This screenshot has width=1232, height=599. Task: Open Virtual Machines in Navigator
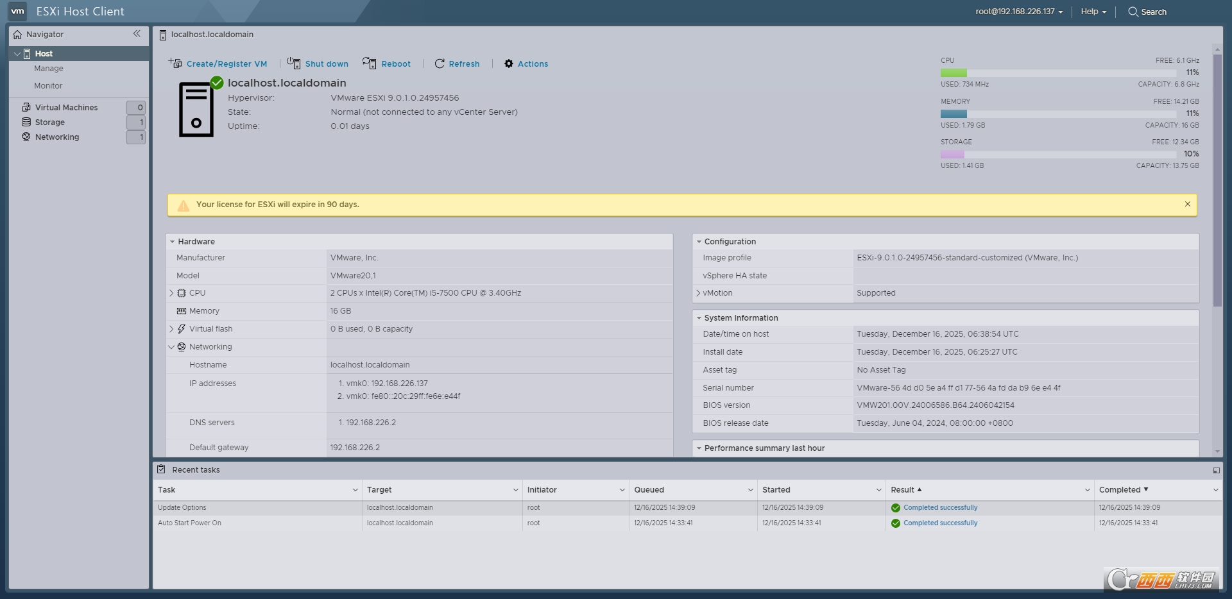click(x=66, y=108)
